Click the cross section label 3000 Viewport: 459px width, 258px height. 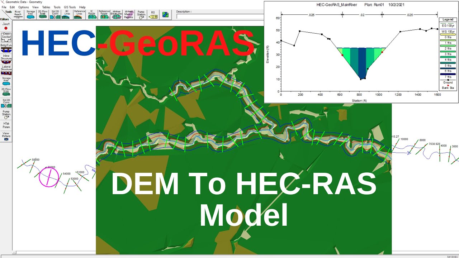(x=455, y=147)
